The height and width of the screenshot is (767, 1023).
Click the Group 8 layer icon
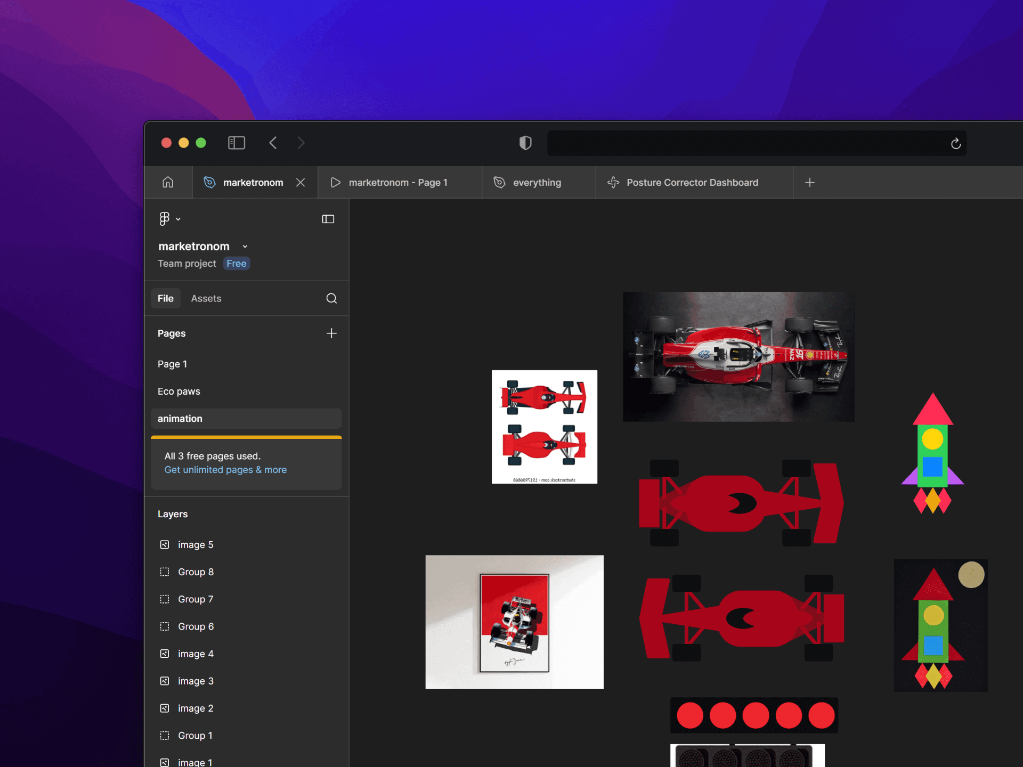click(165, 572)
